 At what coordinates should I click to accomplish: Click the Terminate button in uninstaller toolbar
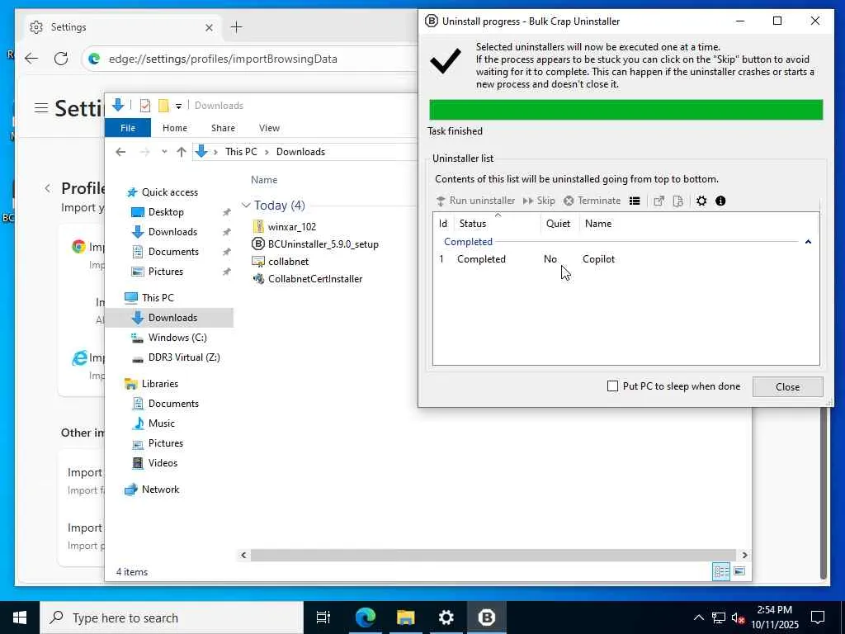pyautogui.click(x=592, y=201)
